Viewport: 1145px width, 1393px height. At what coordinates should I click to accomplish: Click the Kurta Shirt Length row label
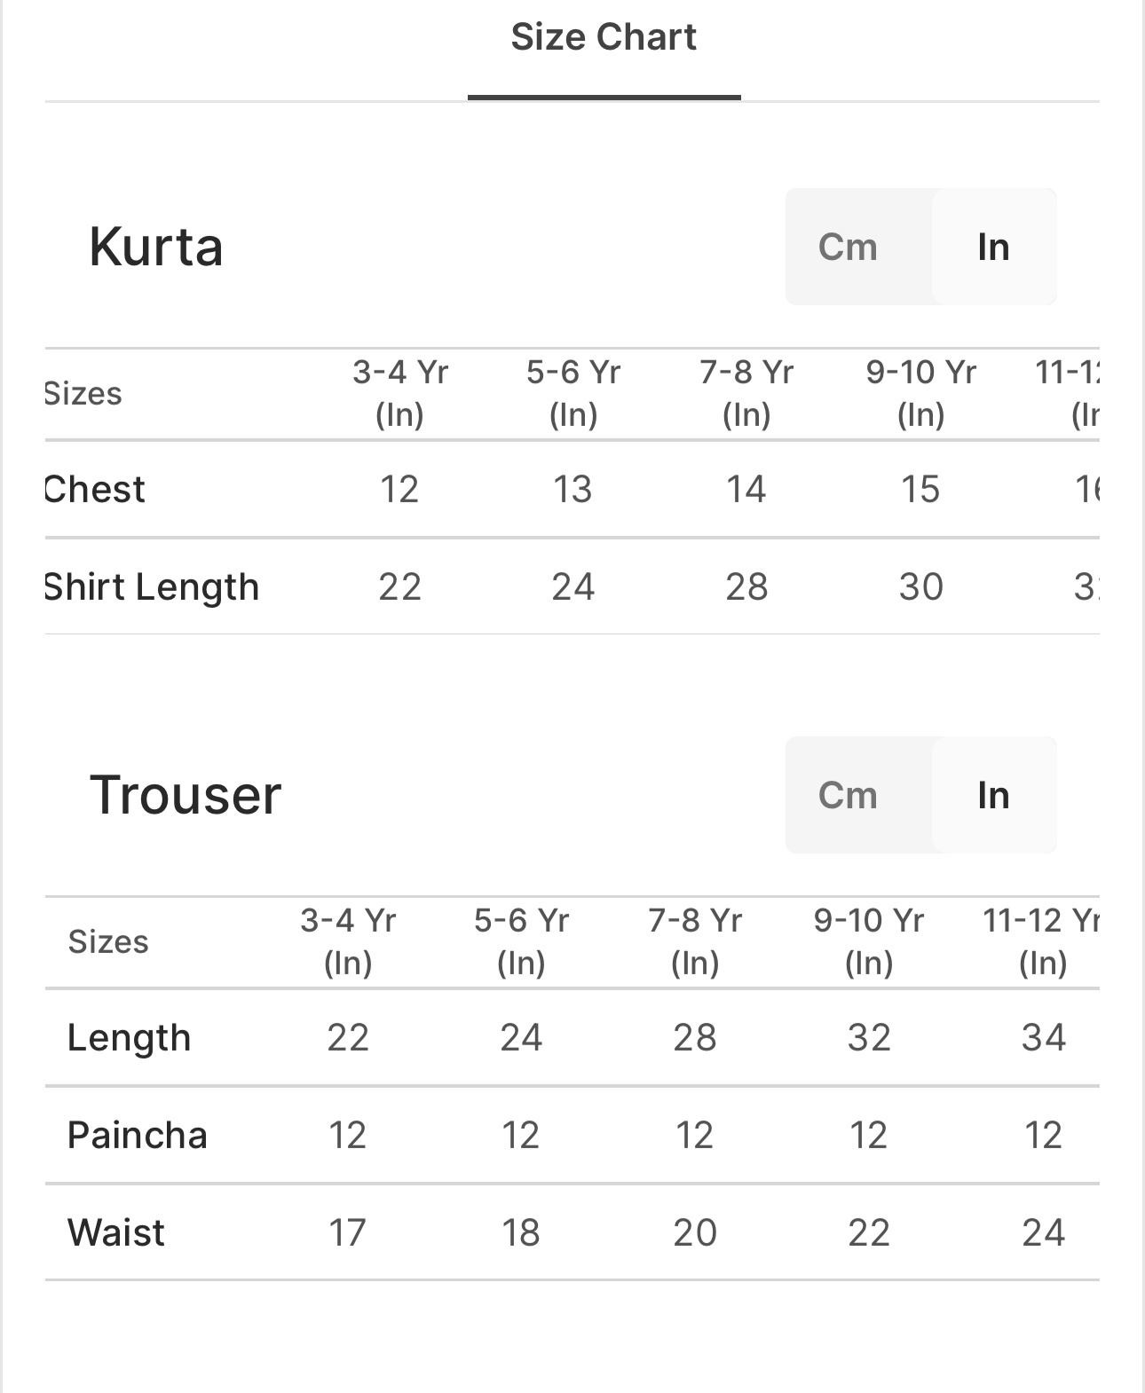152,587
